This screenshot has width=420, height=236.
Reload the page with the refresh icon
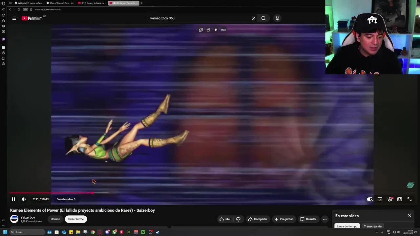(x=19, y=10)
